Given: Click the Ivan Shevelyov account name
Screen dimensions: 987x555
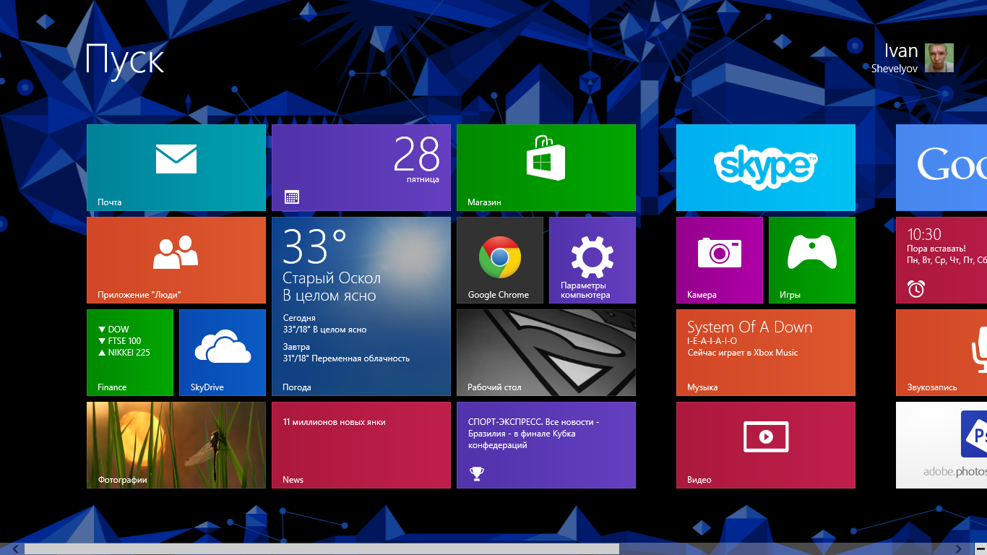Looking at the screenshot, I should coord(895,59).
